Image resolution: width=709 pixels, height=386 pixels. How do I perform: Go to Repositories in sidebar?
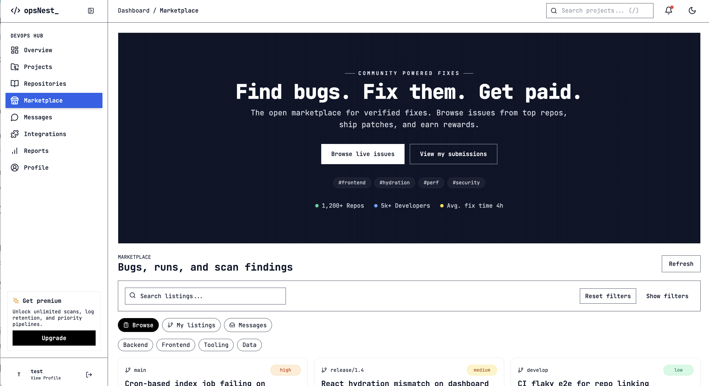[x=45, y=84]
